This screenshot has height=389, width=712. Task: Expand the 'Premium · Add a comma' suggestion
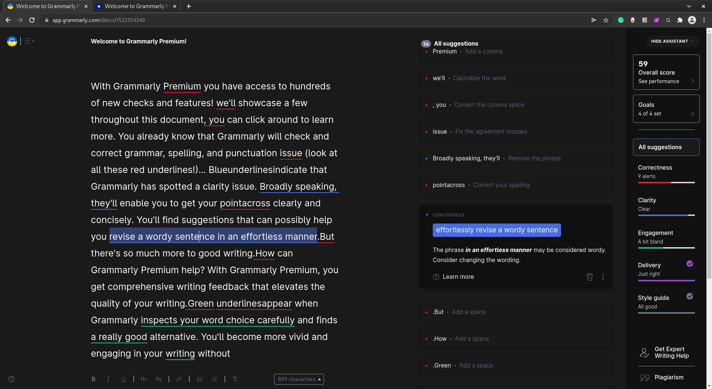[516, 52]
